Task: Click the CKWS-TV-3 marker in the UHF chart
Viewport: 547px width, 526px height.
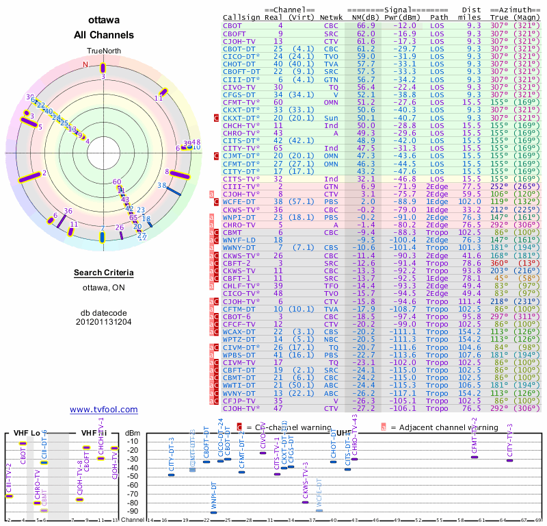Action: pyautogui.click(x=305, y=502)
